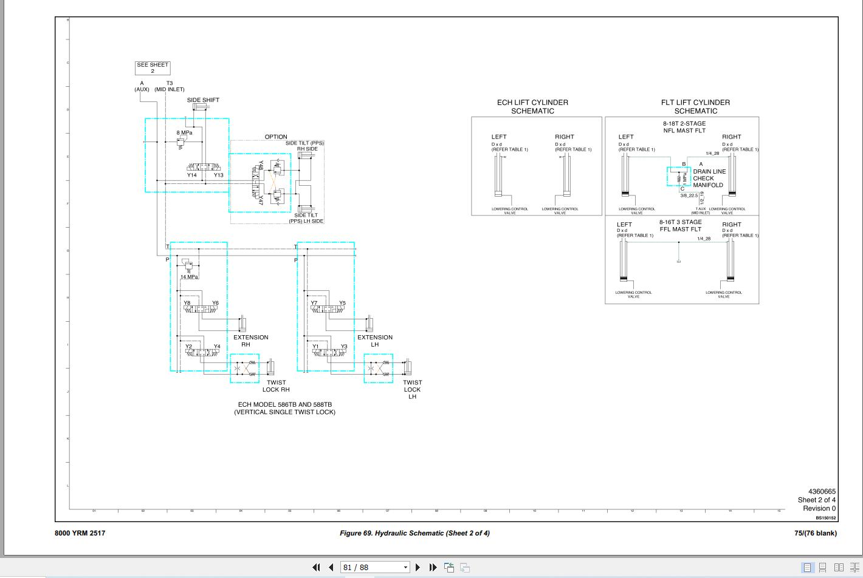Click the T3 (MID INLET) label
The height and width of the screenshot is (578, 863).
click(x=170, y=86)
